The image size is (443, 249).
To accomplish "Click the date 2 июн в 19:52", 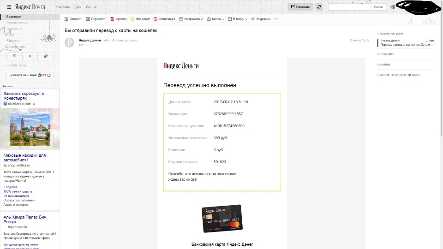I will [359, 41].
